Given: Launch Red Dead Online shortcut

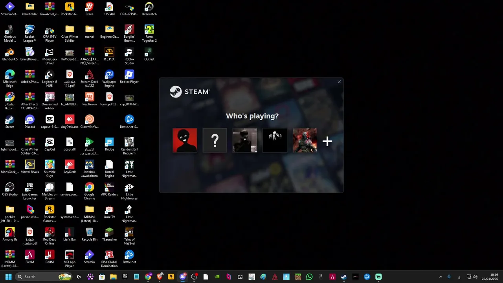Looking at the screenshot, I should coord(50,236).
